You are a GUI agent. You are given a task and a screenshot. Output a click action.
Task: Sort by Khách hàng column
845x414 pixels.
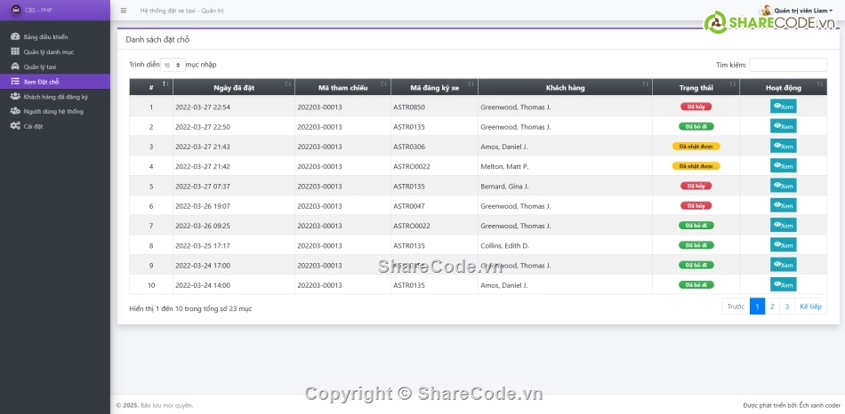point(565,87)
